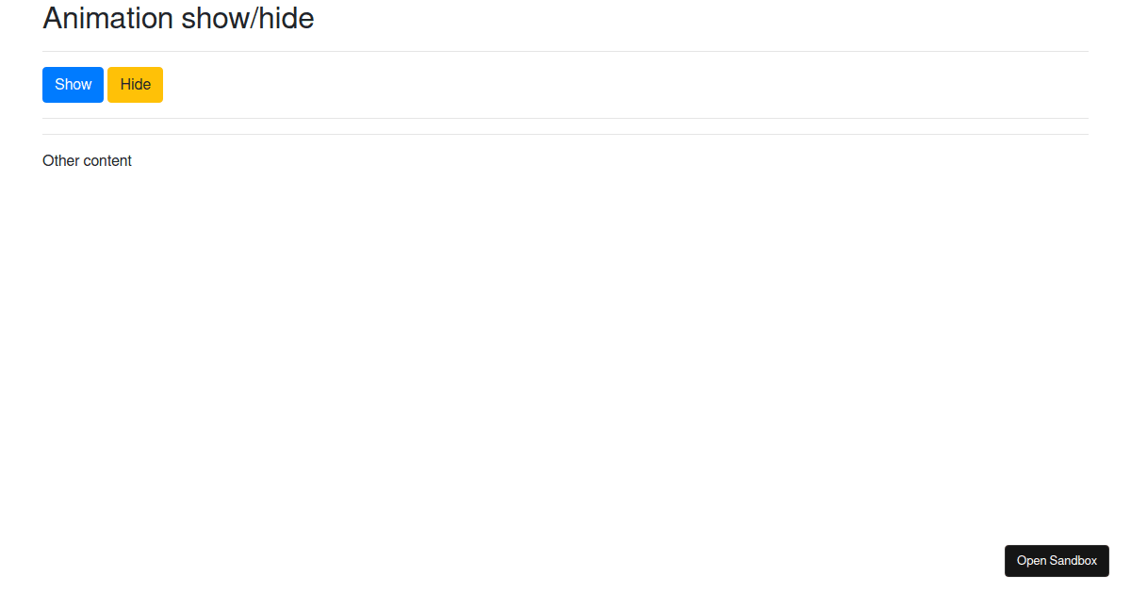Click the "Show" label on the blue button
Screen dimensions: 1131x594
pyautogui.click(x=73, y=85)
